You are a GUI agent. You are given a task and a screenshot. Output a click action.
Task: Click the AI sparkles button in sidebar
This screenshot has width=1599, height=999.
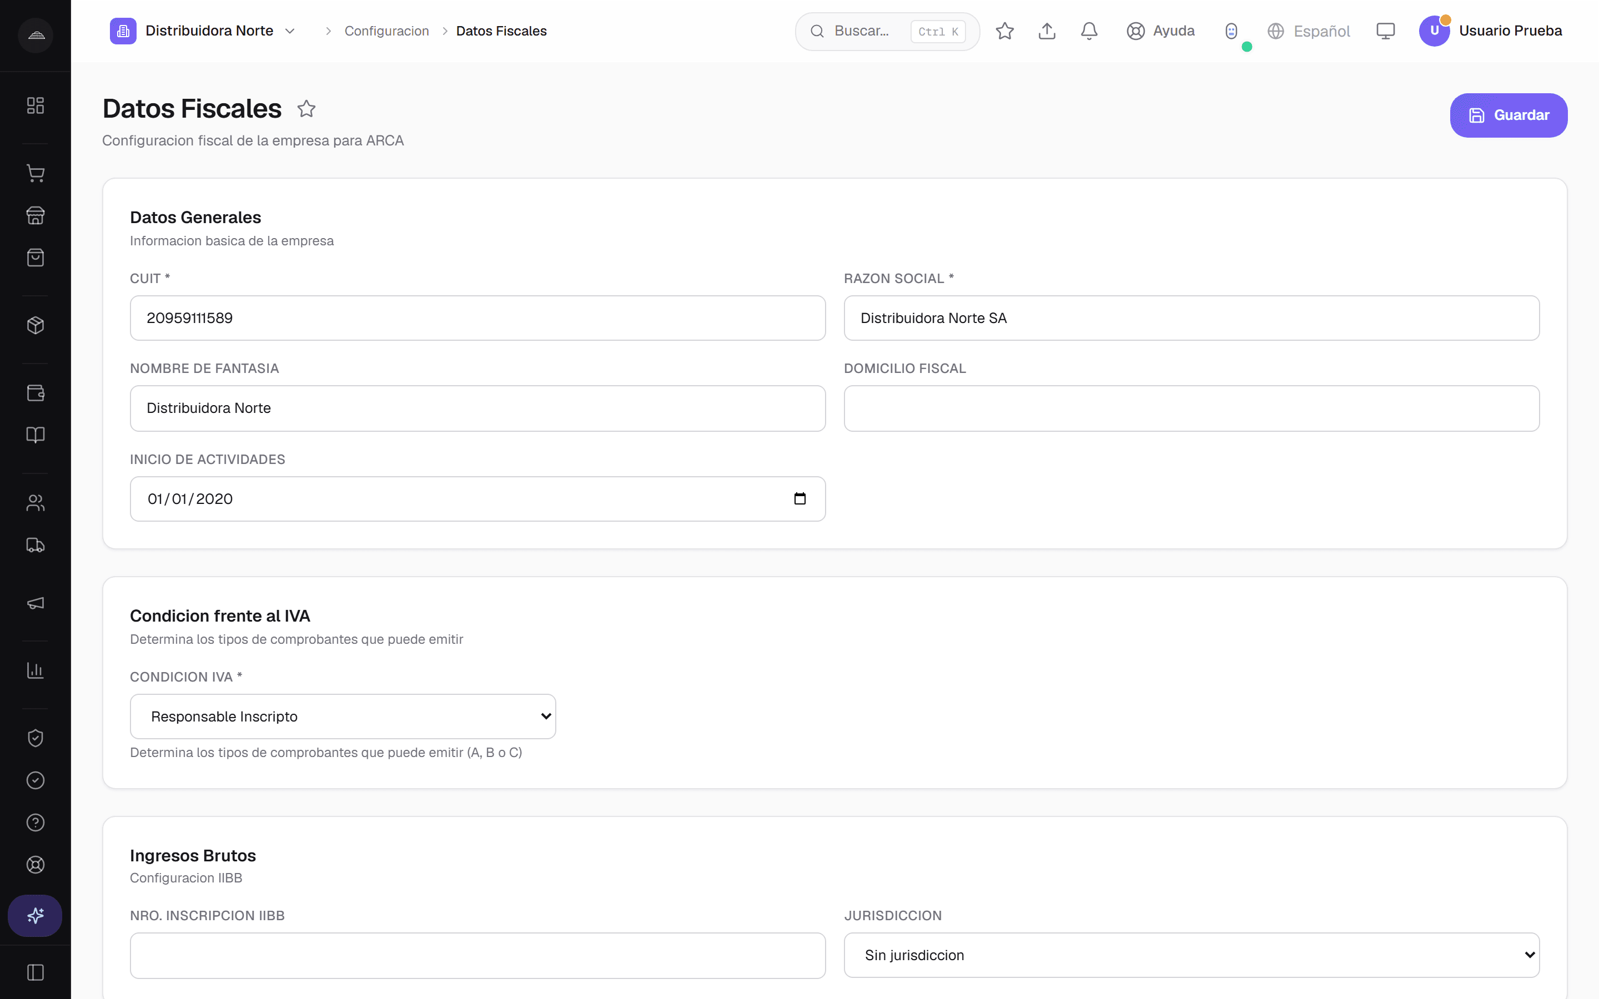click(x=35, y=916)
